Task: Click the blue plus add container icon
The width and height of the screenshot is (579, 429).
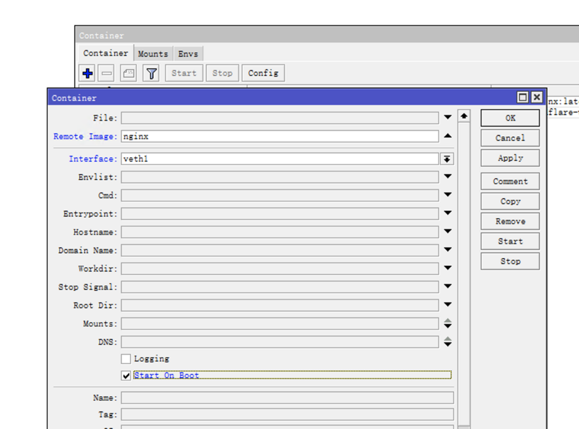Action: [x=88, y=73]
